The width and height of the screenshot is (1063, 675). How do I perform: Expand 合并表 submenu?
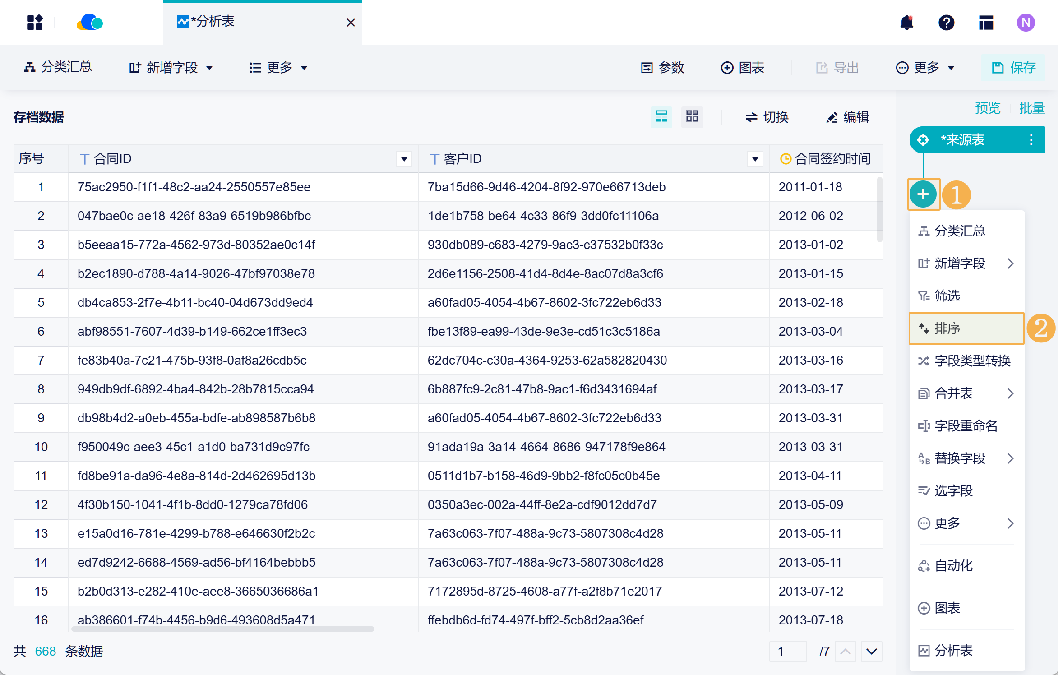(967, 393)
